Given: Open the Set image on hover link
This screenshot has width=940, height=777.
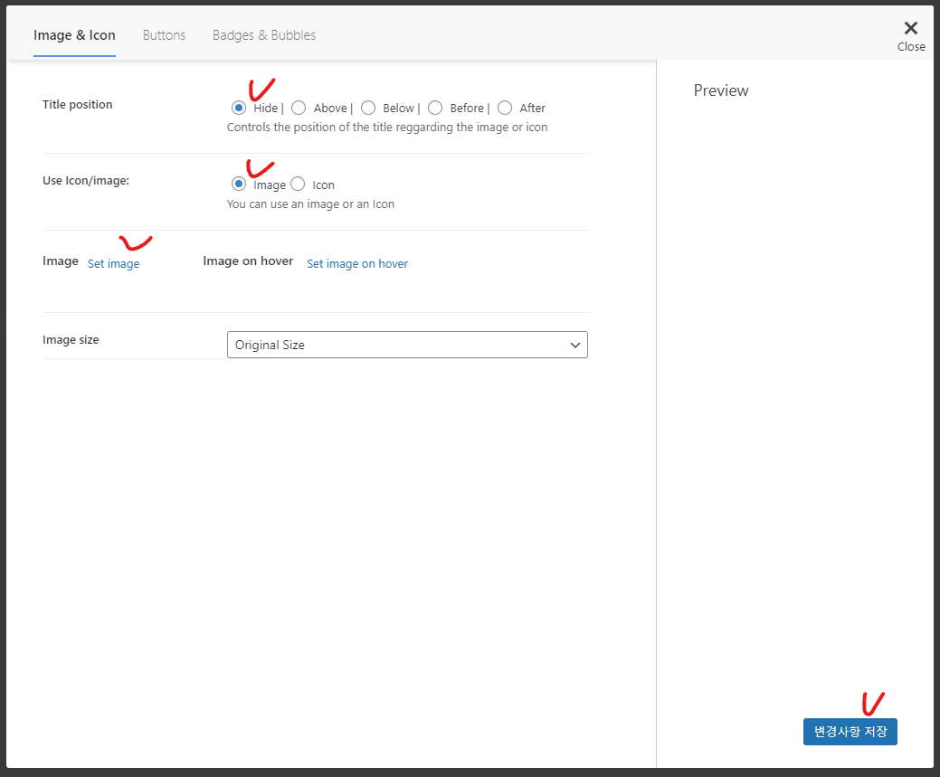Looking at the screenshot, I should 357,264.
